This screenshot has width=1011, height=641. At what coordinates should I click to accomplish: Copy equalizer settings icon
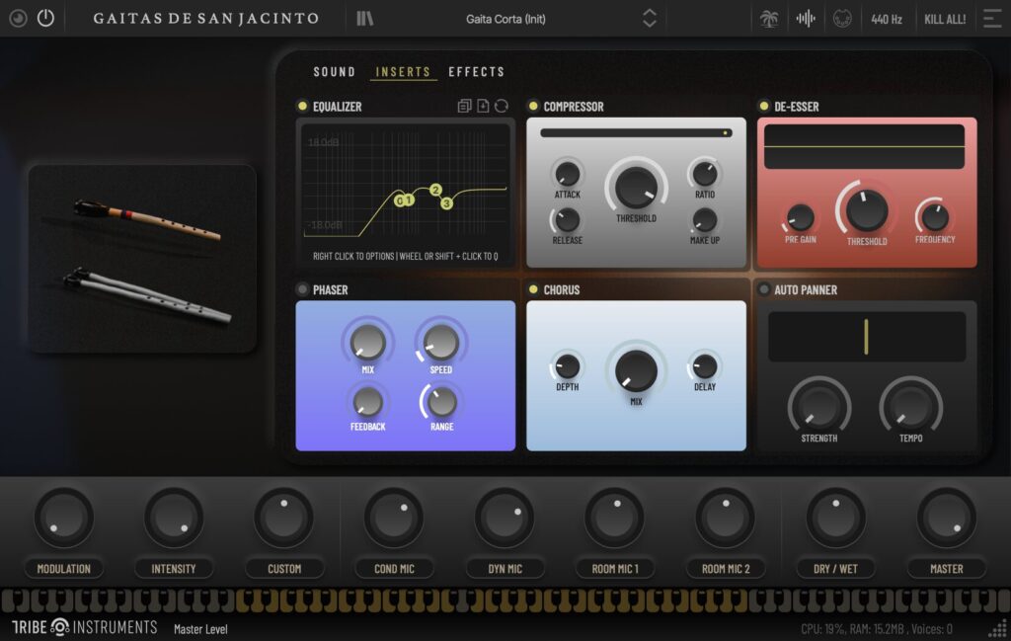click(464, 106)
